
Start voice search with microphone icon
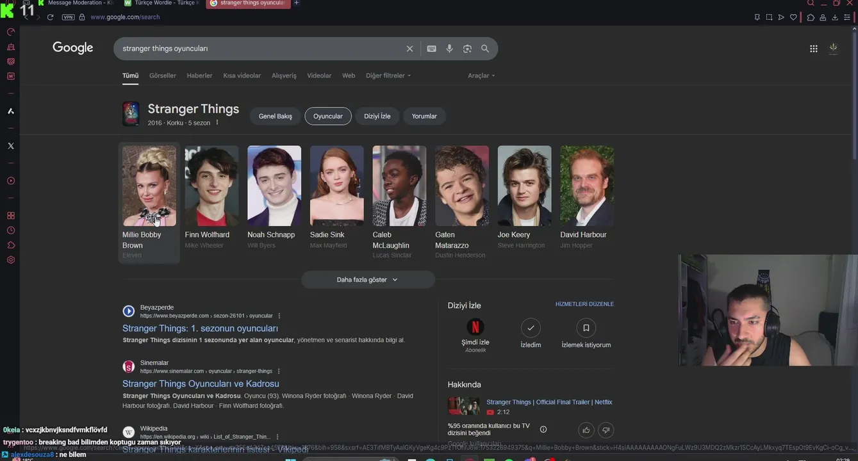coord(449,49)
